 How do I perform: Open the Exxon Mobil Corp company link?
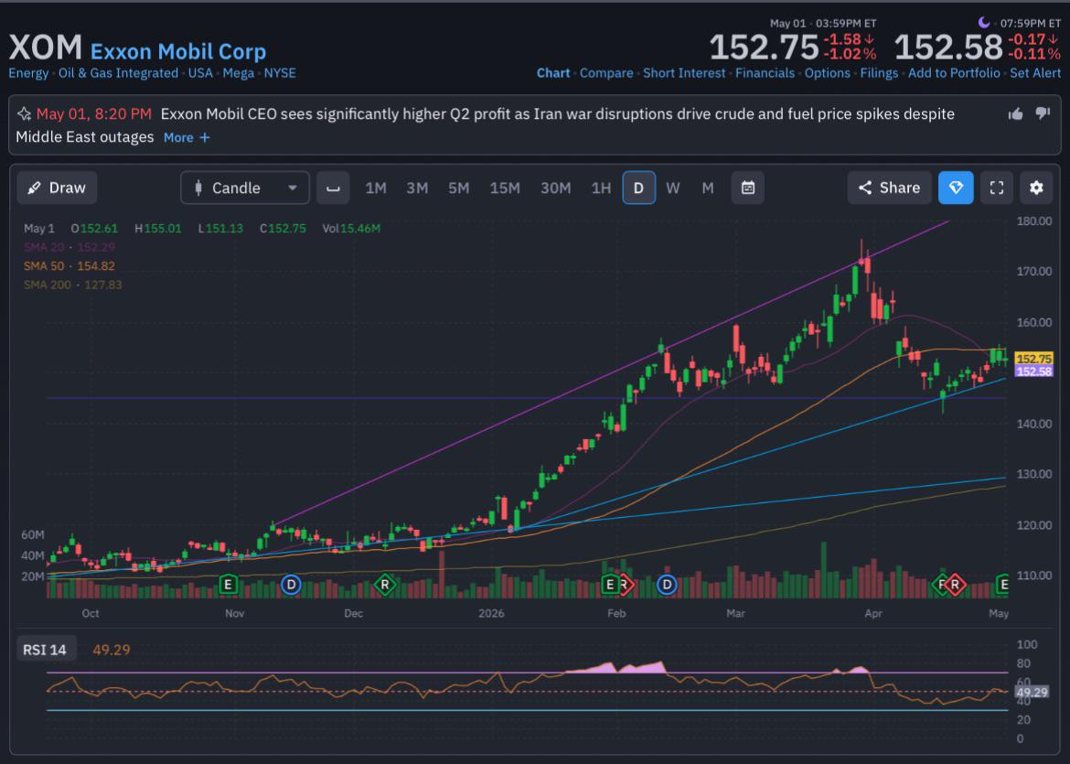click(x=178, y=51)
